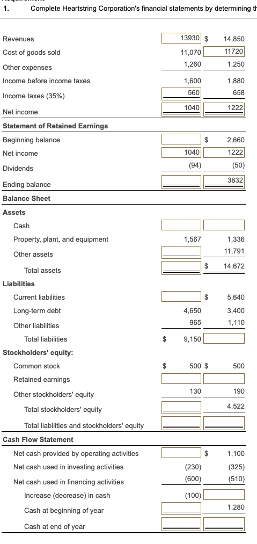
Task: Click the Beginning balance value 2,660
Action: [236, 140]
